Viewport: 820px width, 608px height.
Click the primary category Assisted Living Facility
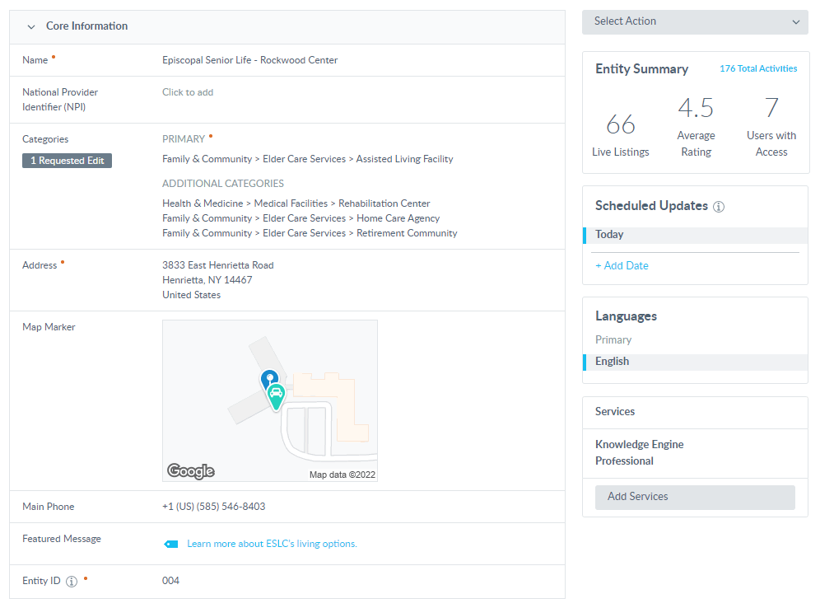pos(308,159)
